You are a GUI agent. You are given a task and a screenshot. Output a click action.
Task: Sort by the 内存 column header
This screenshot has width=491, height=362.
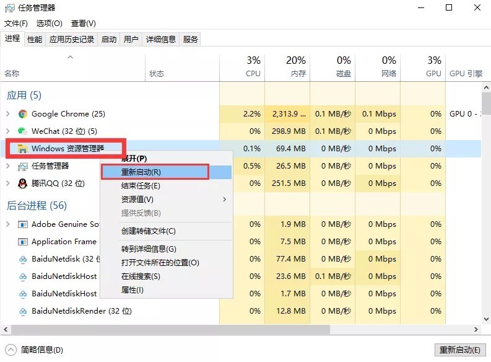287,68
